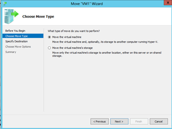Click the greyed-out Finish button

[139, 121]
